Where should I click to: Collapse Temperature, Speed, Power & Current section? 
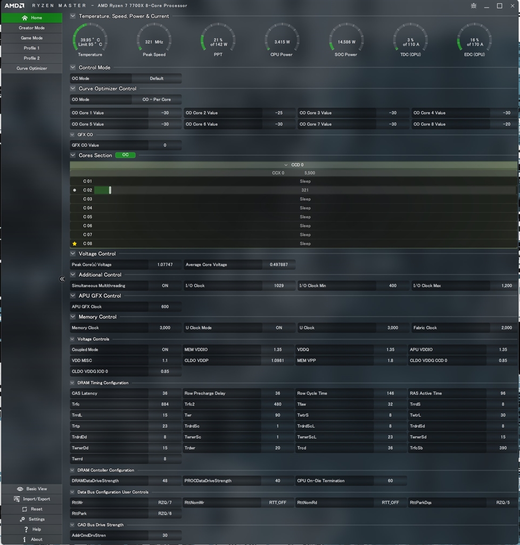coord(72,16)
